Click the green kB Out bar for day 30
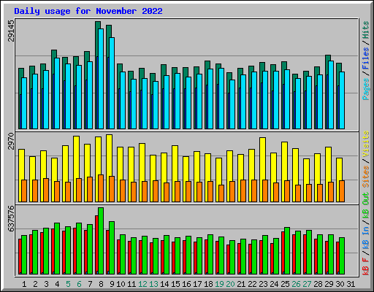The width and height of the screenshot is (374, 292). pos(342,255)
